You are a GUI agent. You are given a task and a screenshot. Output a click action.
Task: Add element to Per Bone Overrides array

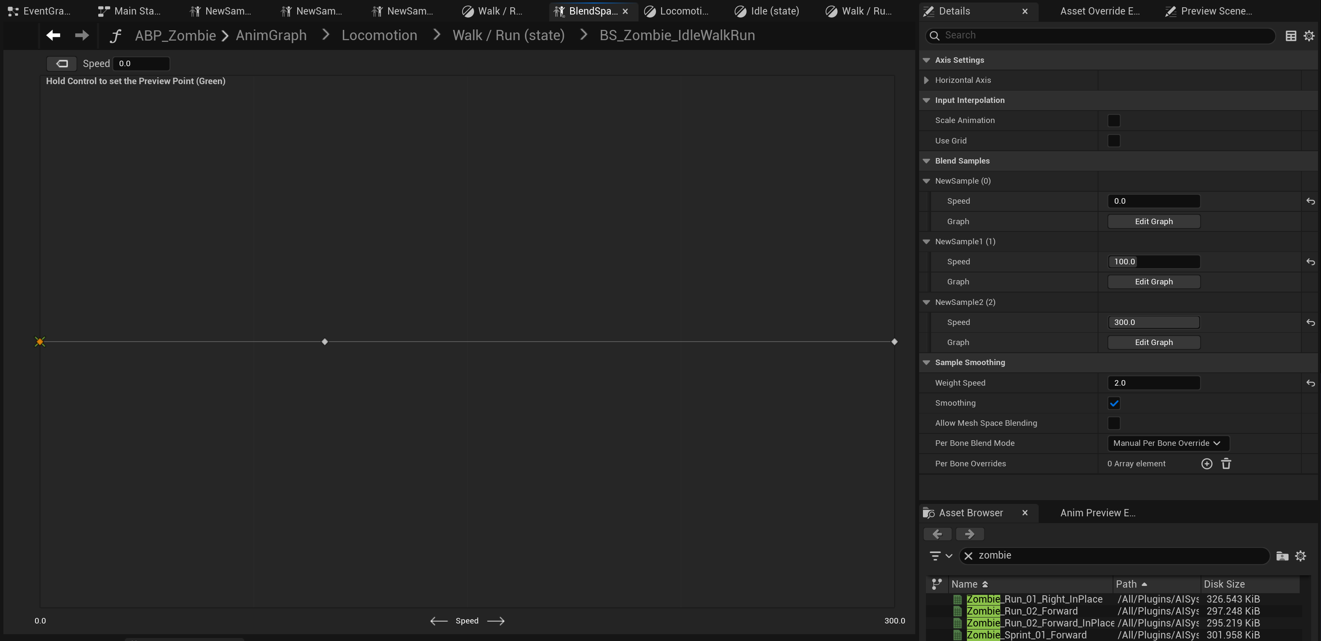point(1207,464)
